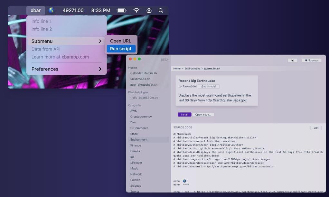The height and width of the screenshot is (197, 329).
Task: Click the bitbar.version source line
Action: [x=204, y=141]
